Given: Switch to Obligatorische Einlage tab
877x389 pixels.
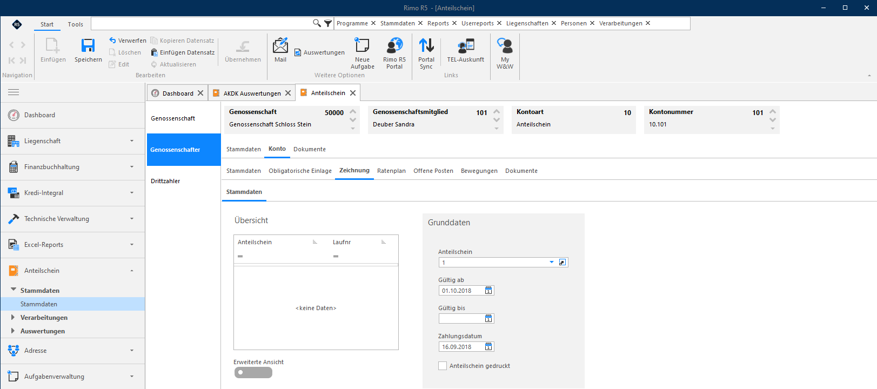Looking at the screenshot, I should pos(300,171).
